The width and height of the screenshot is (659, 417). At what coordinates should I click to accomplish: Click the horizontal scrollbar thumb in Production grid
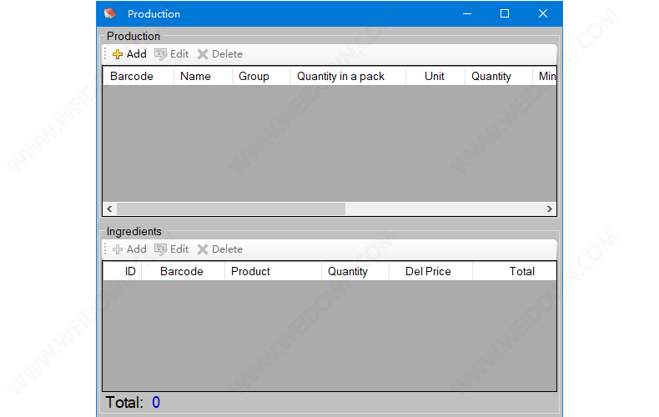tap(230, 208)
